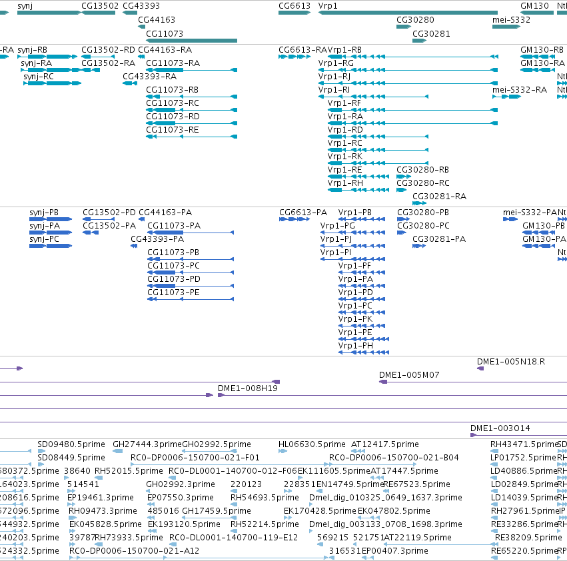
Task: Click the CG43393 gene label
Action: coord(141,6)
